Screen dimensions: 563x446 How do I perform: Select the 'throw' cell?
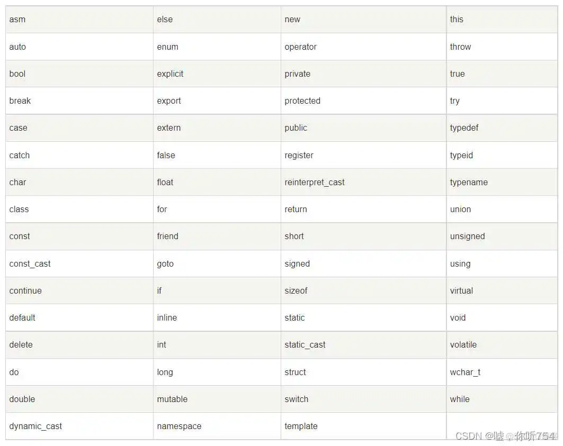(x=502, y=47)
